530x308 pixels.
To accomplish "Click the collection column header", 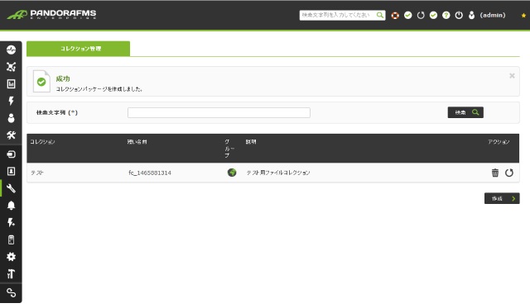I will pyautogui.click(x=42, y=142).
